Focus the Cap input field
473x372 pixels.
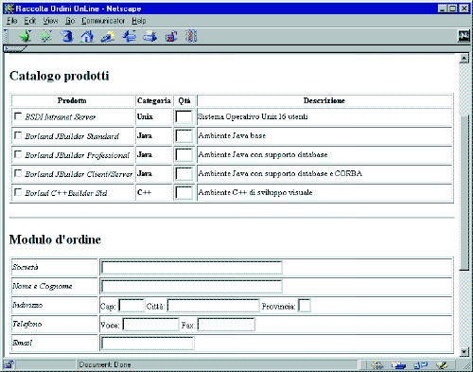coord(131,306)
